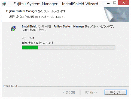Minimize the InstallShield Wizard window
The image size is (131, 99).
pyautogui.click(x=108, y=4)
